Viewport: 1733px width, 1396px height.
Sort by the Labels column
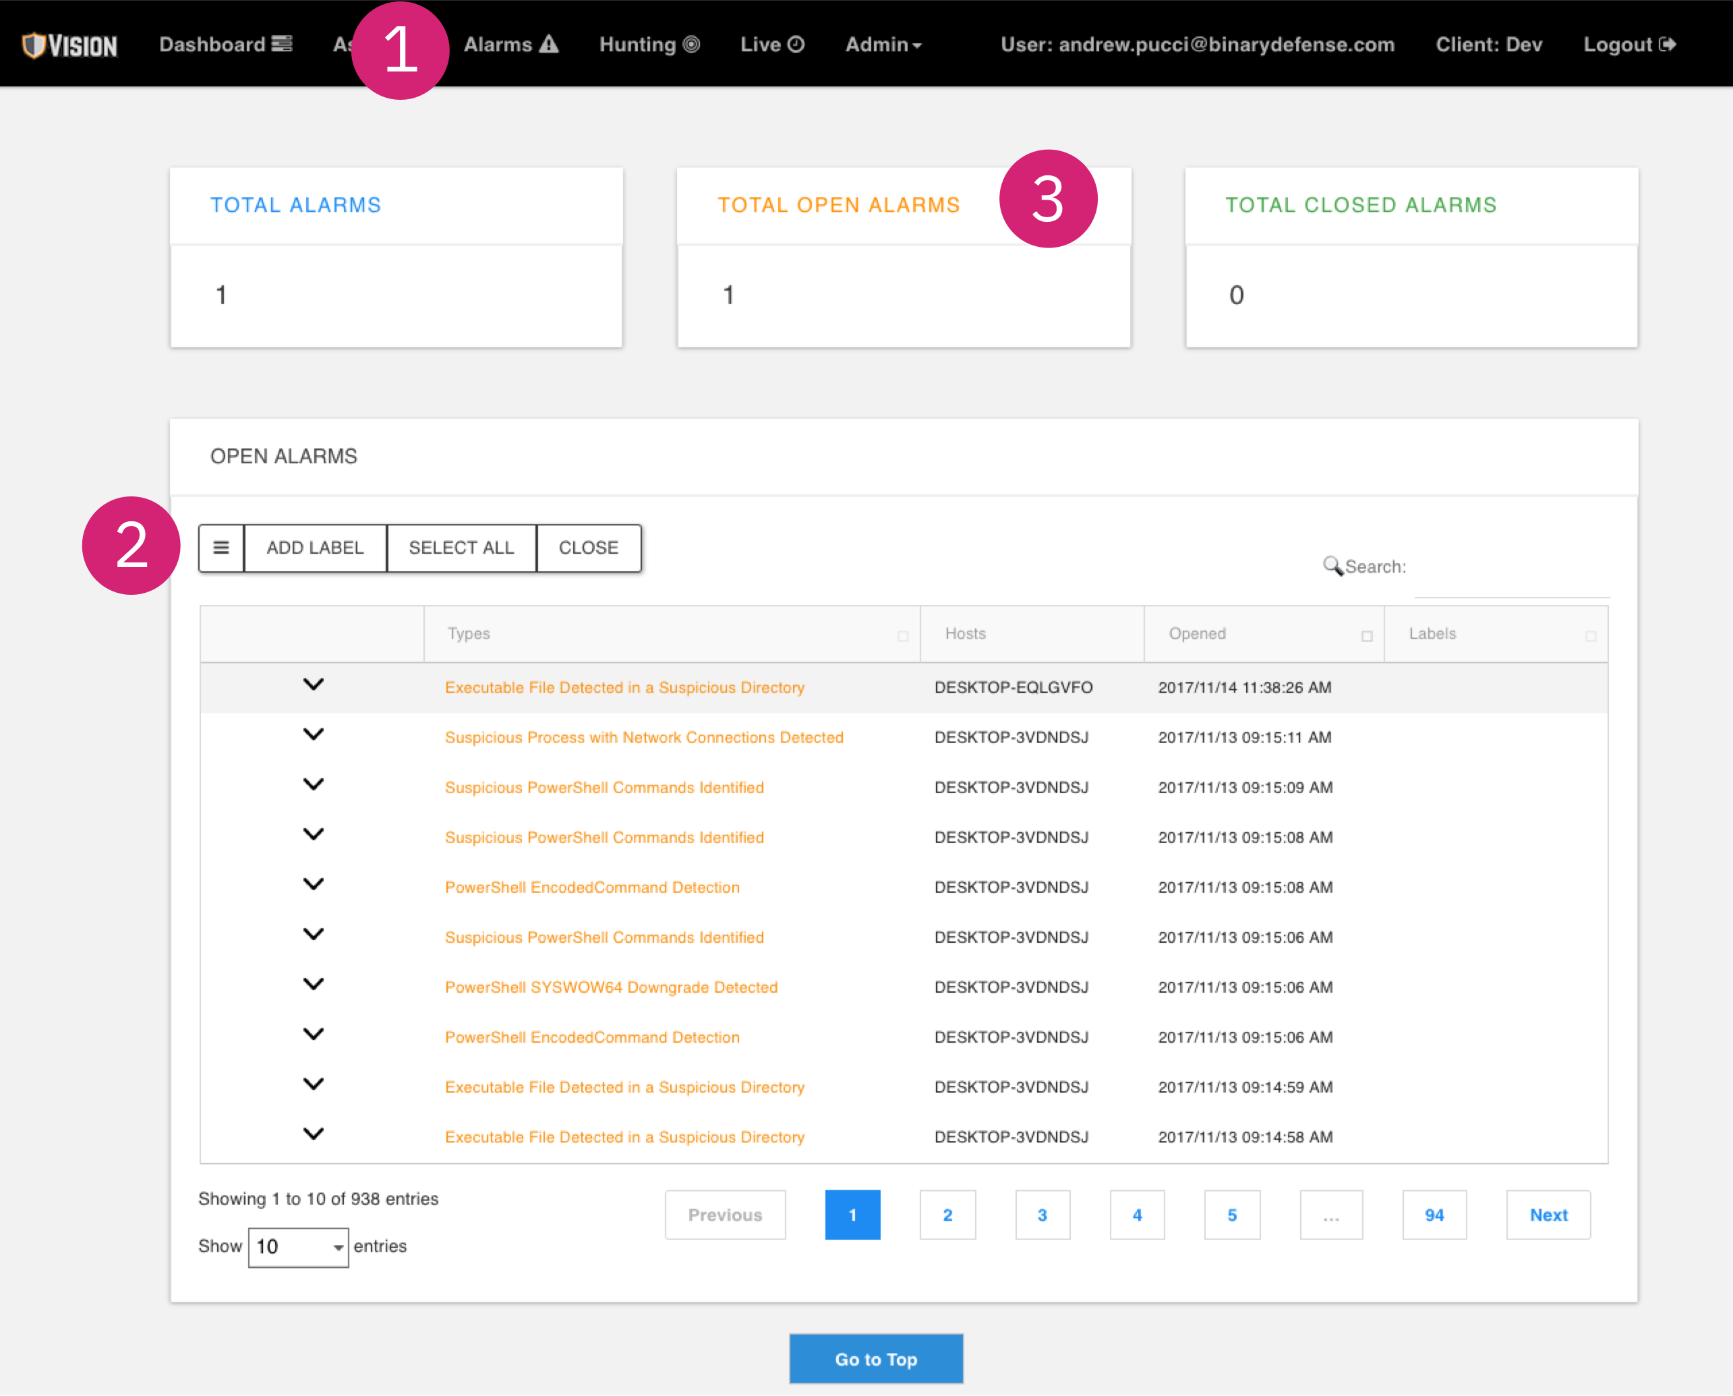click(1496, 634)
